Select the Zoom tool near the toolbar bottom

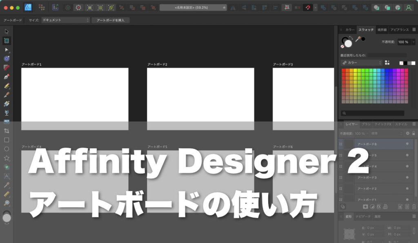click(7, 201)
